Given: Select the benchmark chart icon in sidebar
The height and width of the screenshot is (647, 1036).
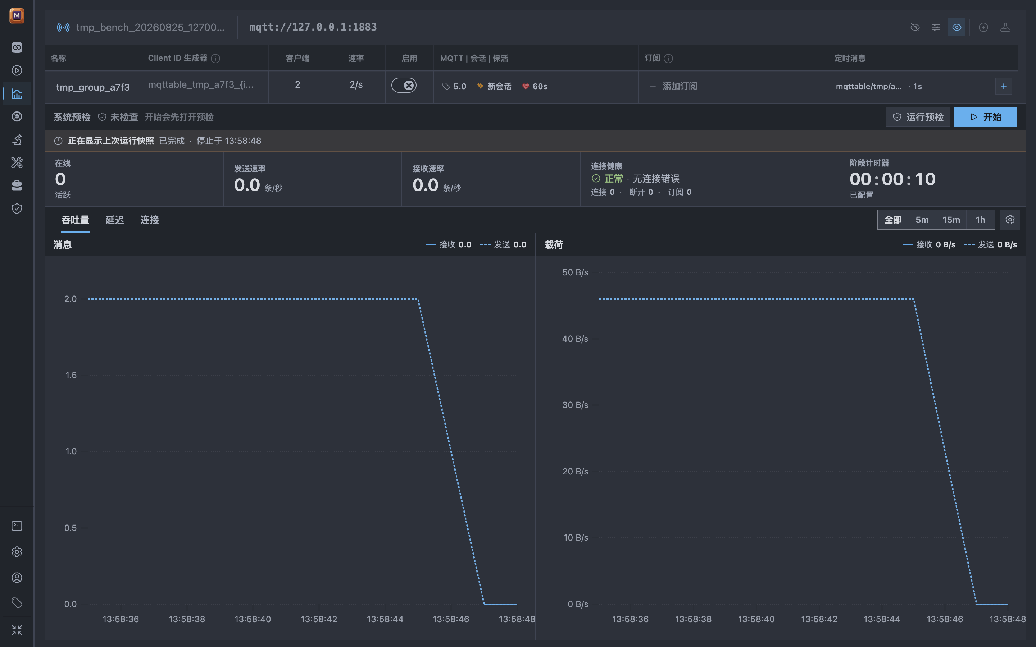Looking at the screenshot, I should 17,94.
